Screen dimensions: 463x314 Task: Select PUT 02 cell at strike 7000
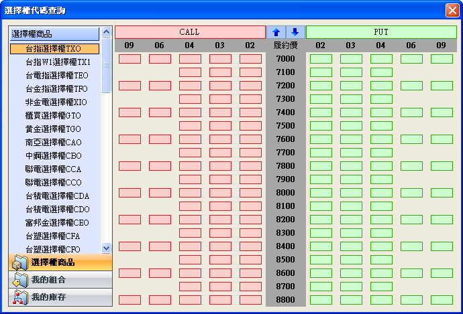(321, 59)
